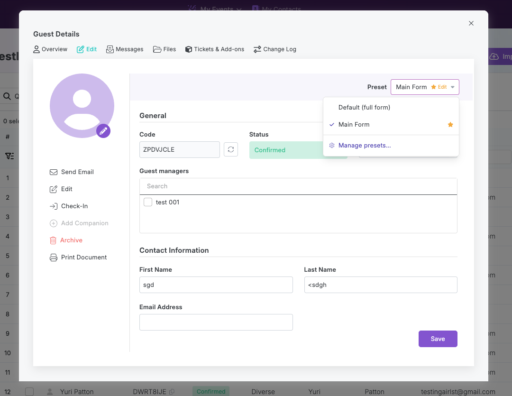Click the red Archive trash icon
Screen dimensions: 512x396
tap(53, 240)
